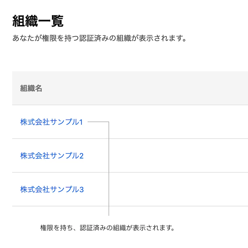Image resolution: width=248 pixels, height=248 pixels.
Task: Click the 組織一覧 page heading
Action: [38, 21]
